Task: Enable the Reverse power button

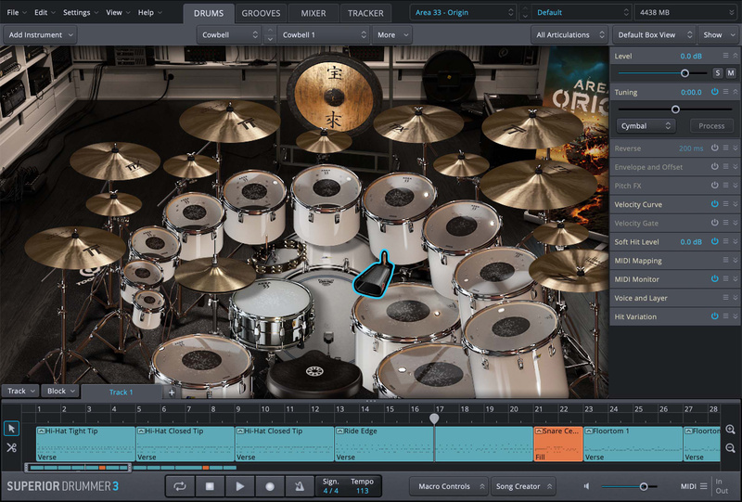Action: [714, 148]
